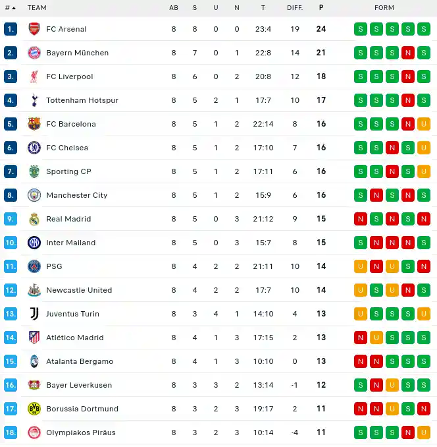Screen dimensions: 437x447
Task: Open the FC Liverpool crest icon
Action: [x=34, y=76]
